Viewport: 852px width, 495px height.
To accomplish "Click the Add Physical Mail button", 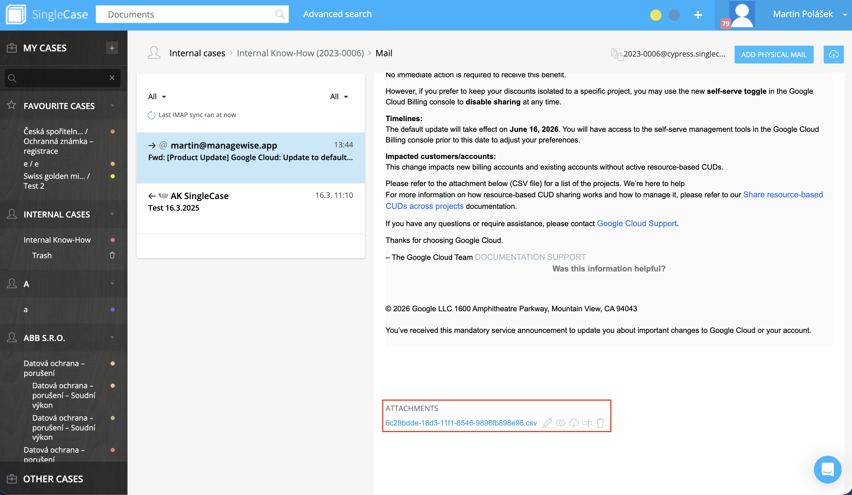I will pyautogui.click(x=774, y=55).
